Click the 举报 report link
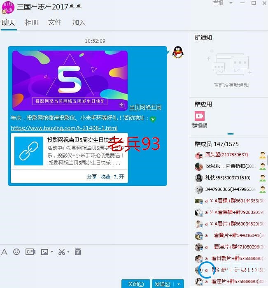Image resolution: width=268 pixels, height=288 pixels. click(218, 3)
